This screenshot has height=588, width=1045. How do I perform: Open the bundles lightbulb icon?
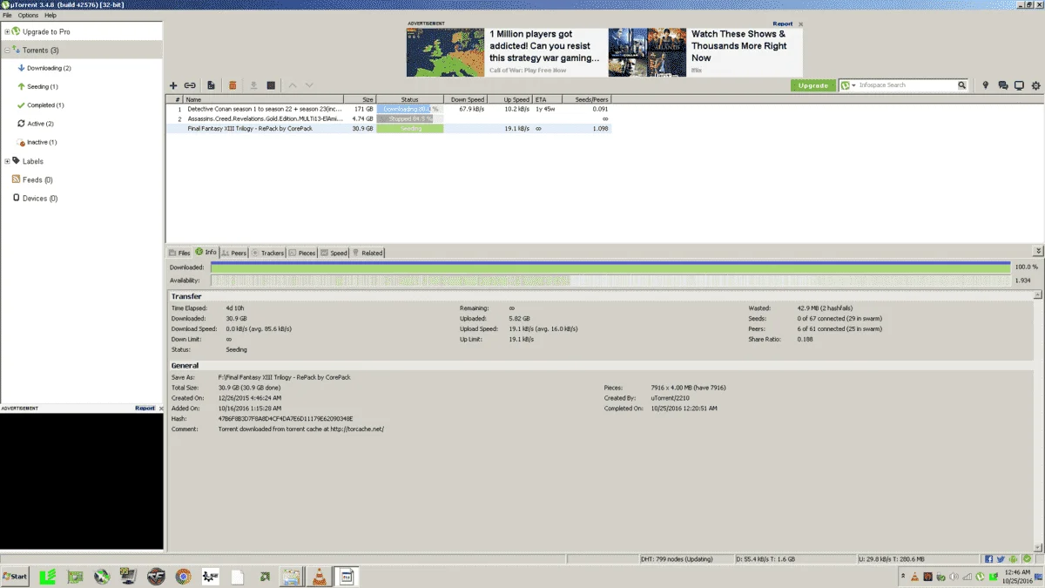click(986, 85)
